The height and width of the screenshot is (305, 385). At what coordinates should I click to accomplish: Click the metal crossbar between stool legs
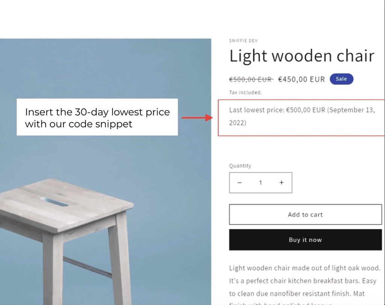pyautogui.click(x=87, y=267)
